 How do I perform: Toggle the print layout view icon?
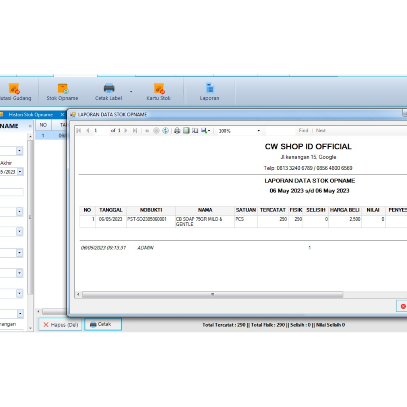click(x=186, y=131)
